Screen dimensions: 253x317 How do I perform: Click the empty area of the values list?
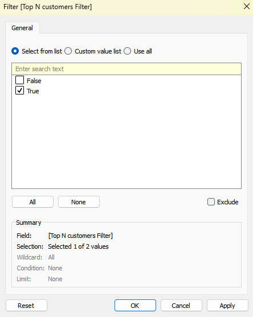[126, 142]
